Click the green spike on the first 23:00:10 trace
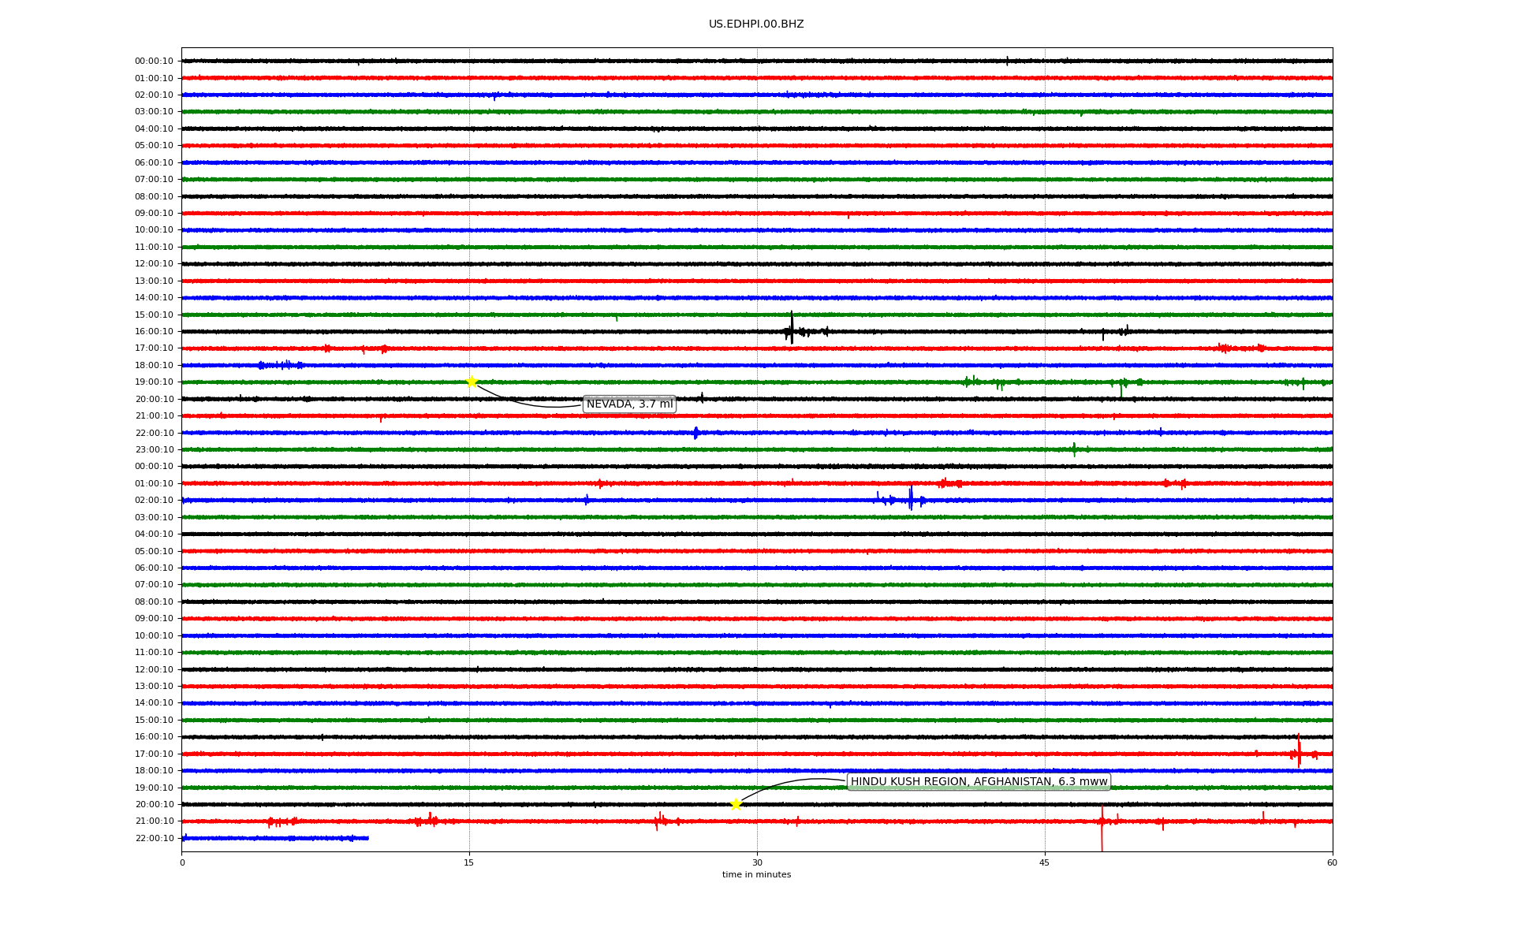 click(1074, 449)
